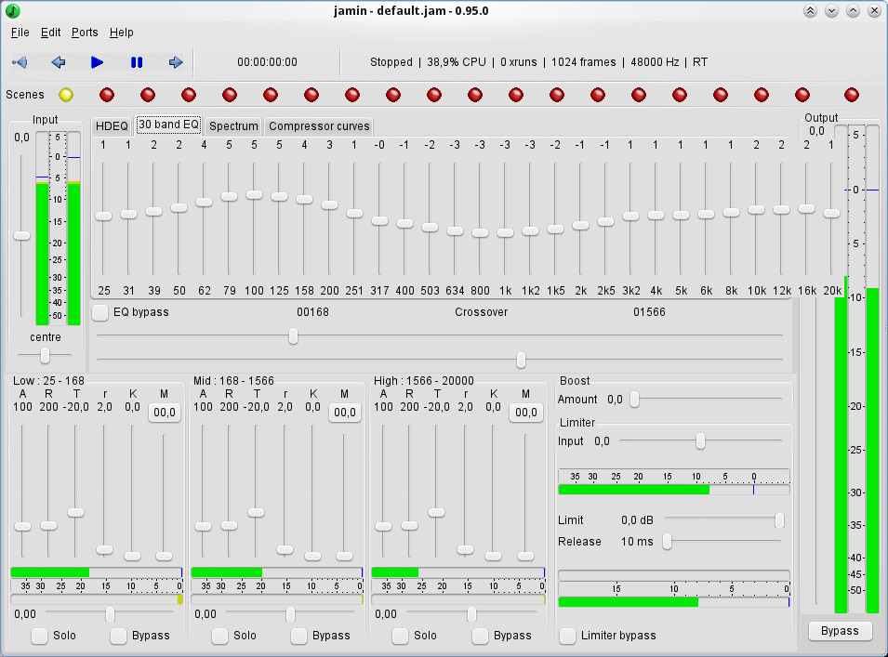Click the 800 Hz EQ band slider
The height and width of the screenshot is (657, 888).
pos(480,232)
